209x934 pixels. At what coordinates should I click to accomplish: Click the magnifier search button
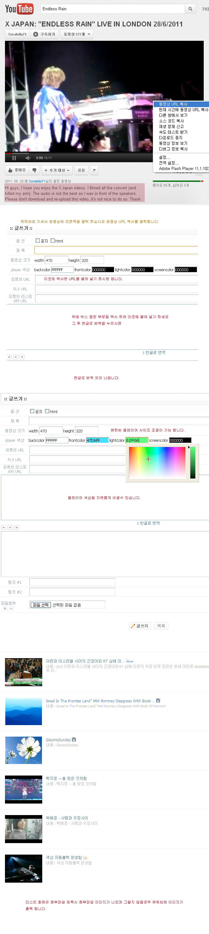(x=190, y=9)
